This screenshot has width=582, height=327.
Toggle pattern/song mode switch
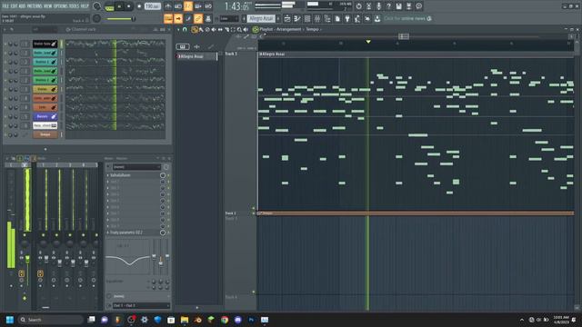pos(109,6)
